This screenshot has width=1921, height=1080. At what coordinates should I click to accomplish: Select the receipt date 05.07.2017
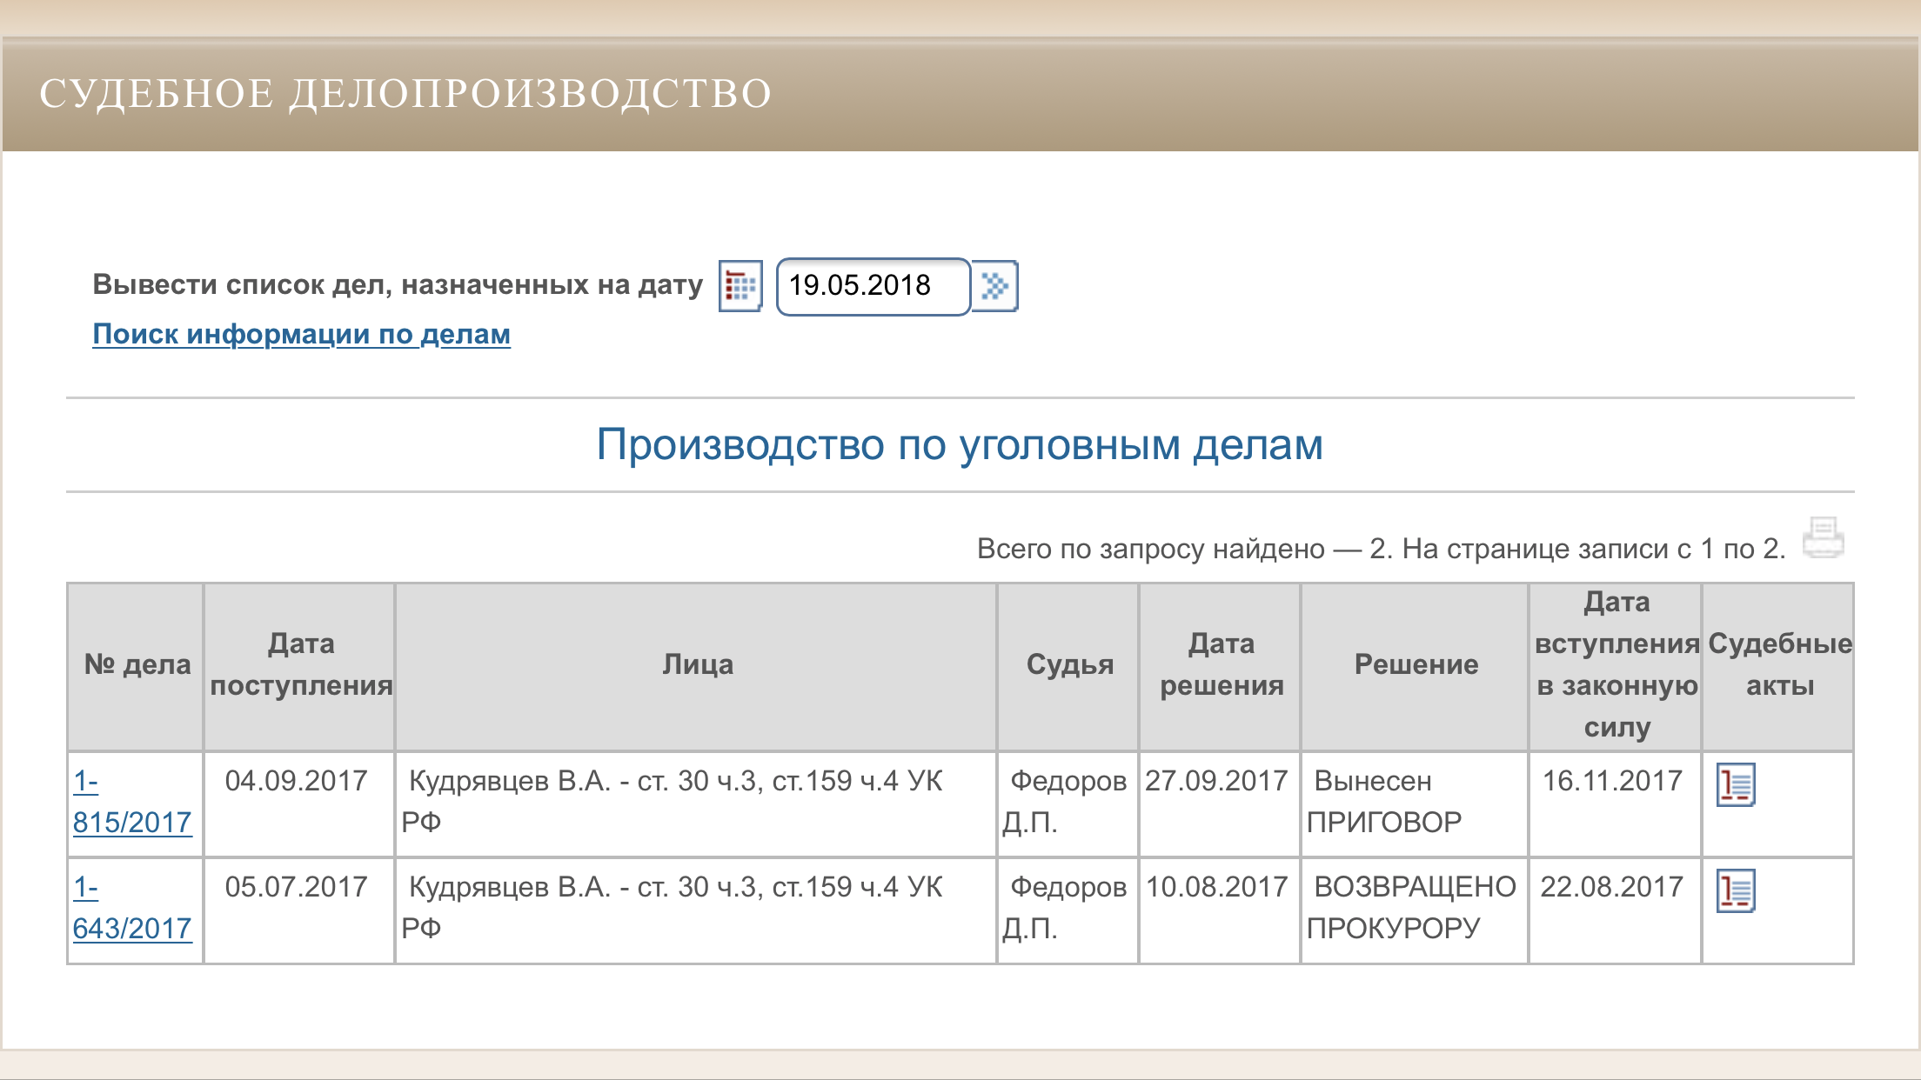pyautogui.click(x=297, y=887)
